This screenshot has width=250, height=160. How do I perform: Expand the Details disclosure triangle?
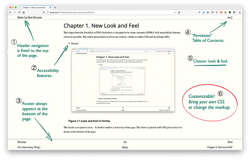69,43
